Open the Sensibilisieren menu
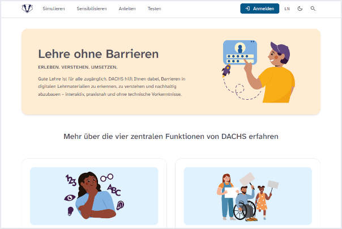 (92, 9)
